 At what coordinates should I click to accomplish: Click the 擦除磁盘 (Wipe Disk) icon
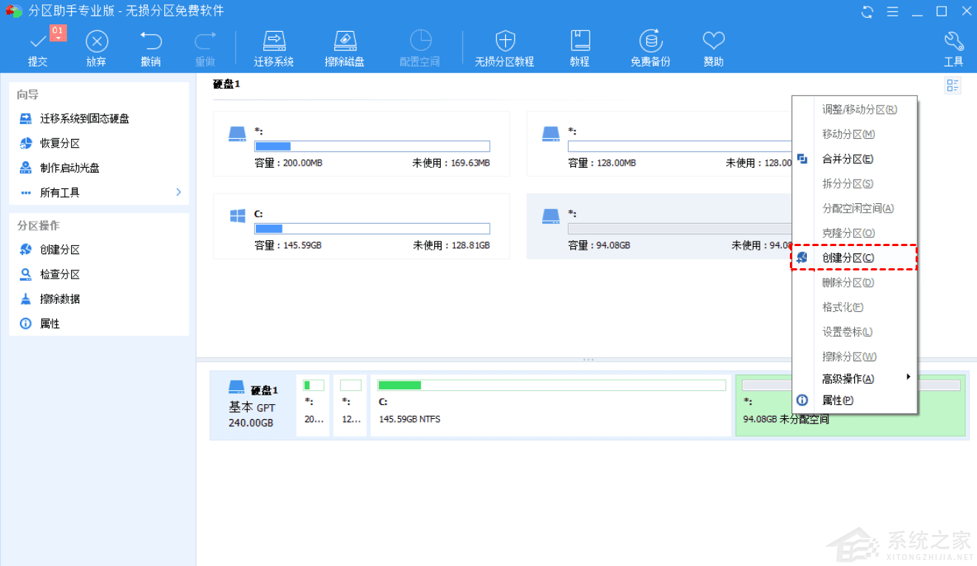(345, 41)
